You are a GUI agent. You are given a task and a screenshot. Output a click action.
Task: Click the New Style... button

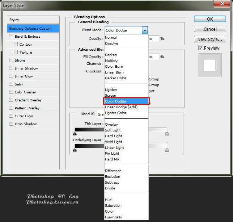(x=210, y=39)
